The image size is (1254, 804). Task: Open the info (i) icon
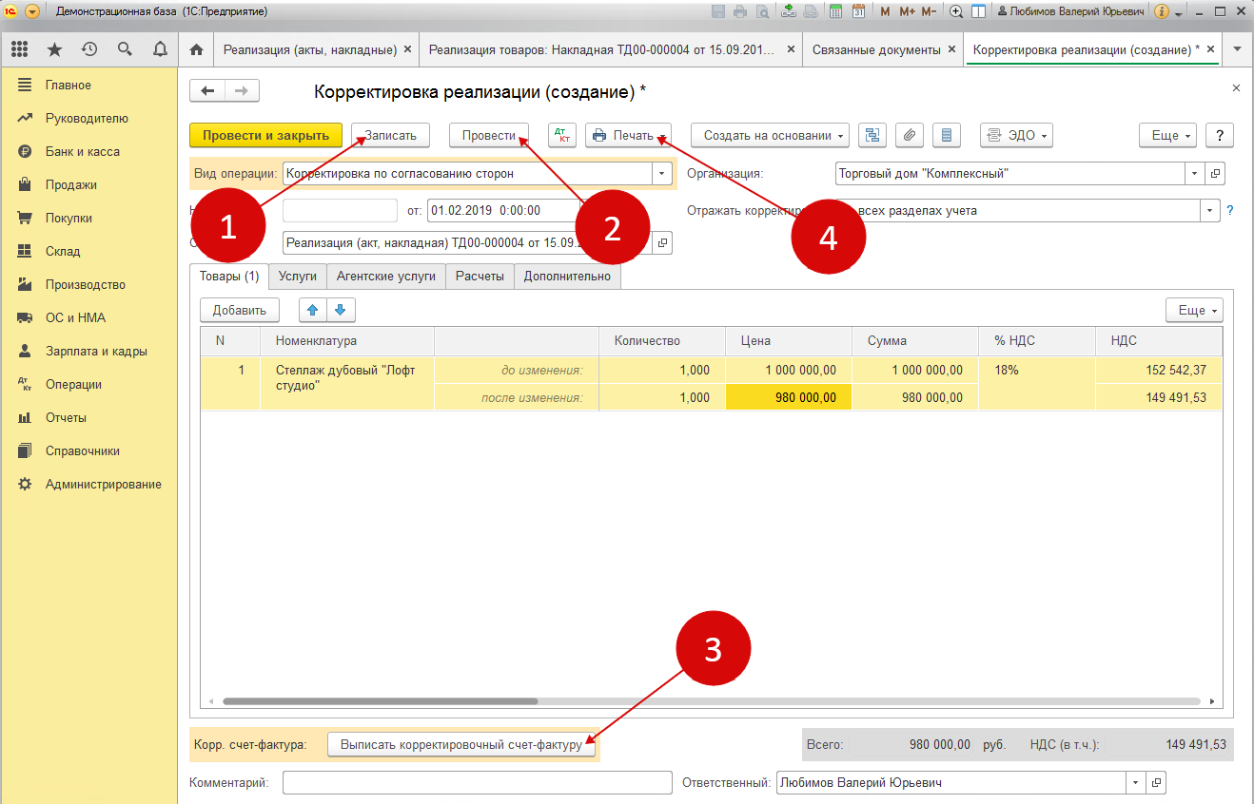pyautogui.click(x=1162, y=11)
